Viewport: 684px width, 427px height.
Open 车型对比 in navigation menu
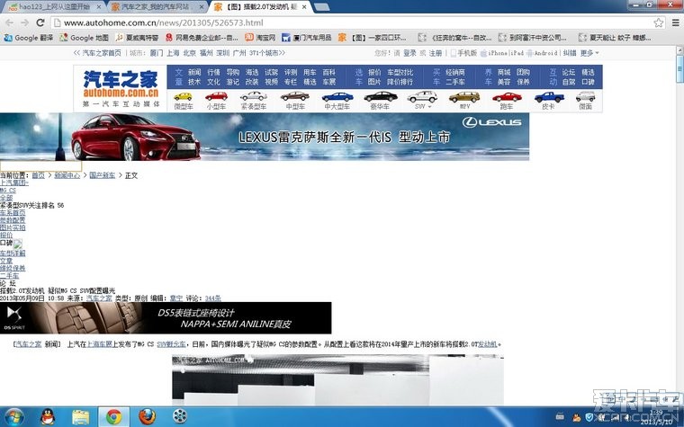(400, 72)
